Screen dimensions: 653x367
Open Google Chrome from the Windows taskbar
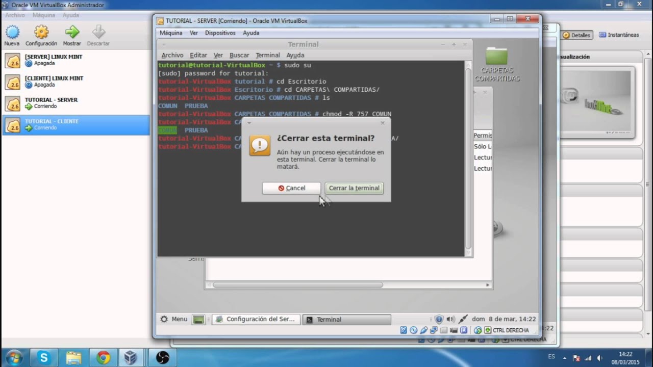(x=103, y=358)
